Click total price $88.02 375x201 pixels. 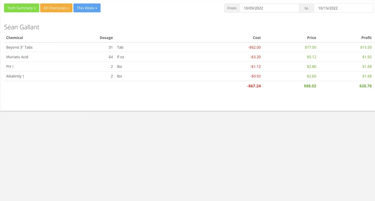pos(310,86)
